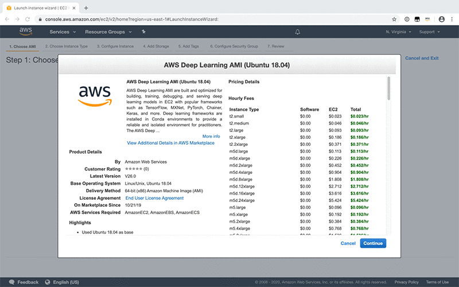Click the Pricing Details heading
Viewport: 459px width, 287px height.
pos(244,82)
